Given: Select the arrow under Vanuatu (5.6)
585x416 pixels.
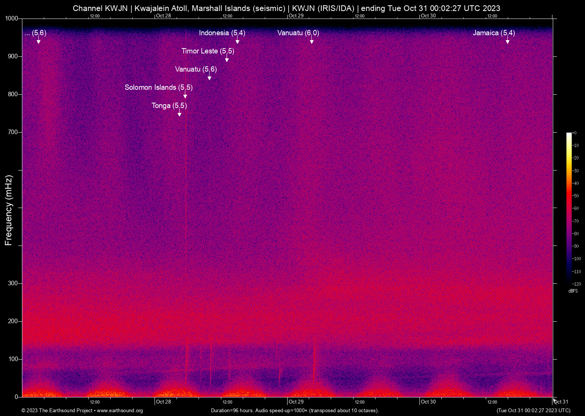Looking at the screenshot, I should [209, 77].
